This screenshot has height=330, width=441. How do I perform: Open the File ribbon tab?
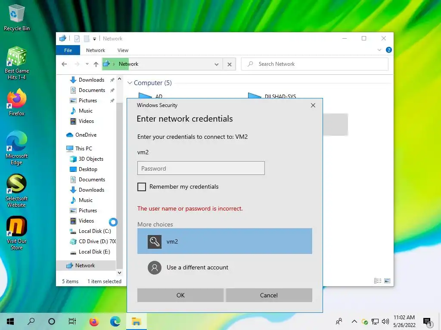[68, 50]
